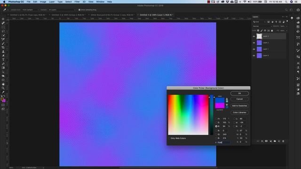
Task: Select the R (red) radio button
Action: click(216, 131)
